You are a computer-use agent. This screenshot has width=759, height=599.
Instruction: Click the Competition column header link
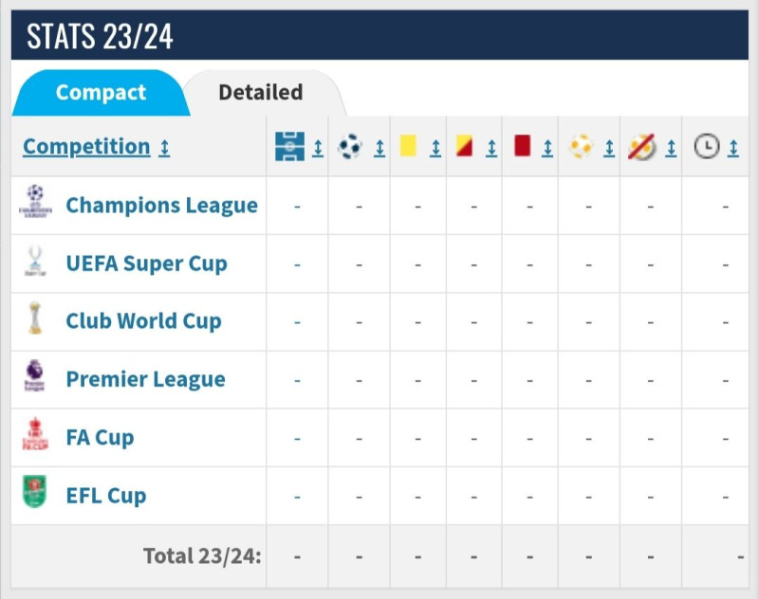[x=86, y=147]
